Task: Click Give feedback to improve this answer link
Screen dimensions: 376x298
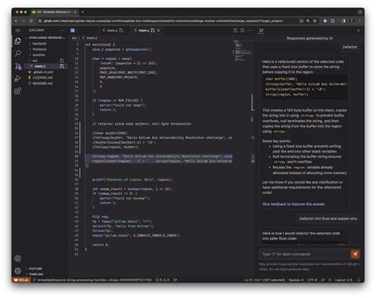Action: tap(294, 204)
